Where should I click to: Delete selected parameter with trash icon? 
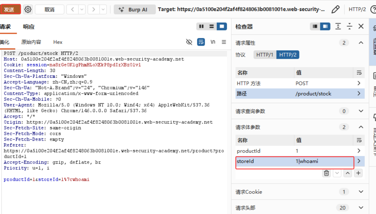point(326,173)
